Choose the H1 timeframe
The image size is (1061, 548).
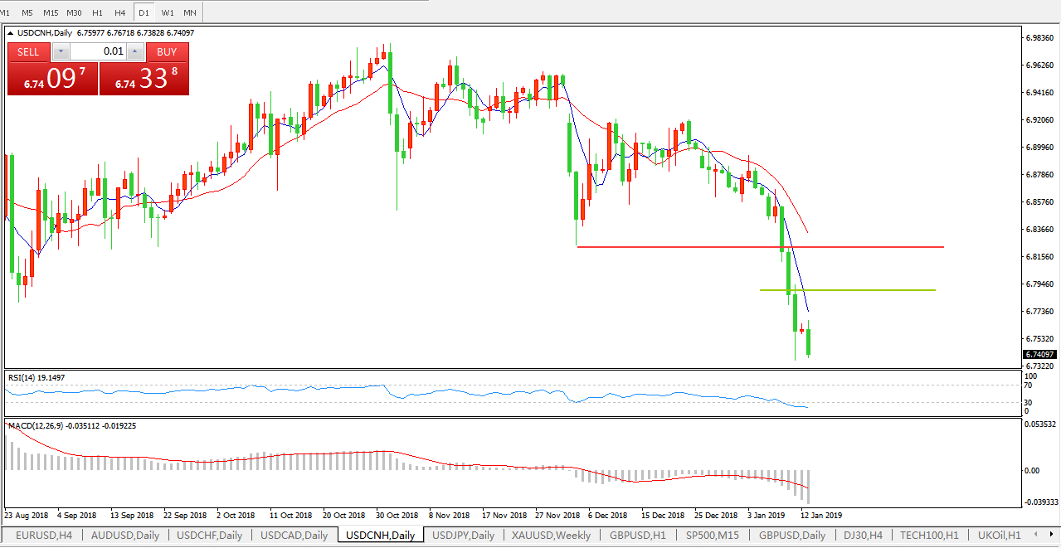[98, 12]
